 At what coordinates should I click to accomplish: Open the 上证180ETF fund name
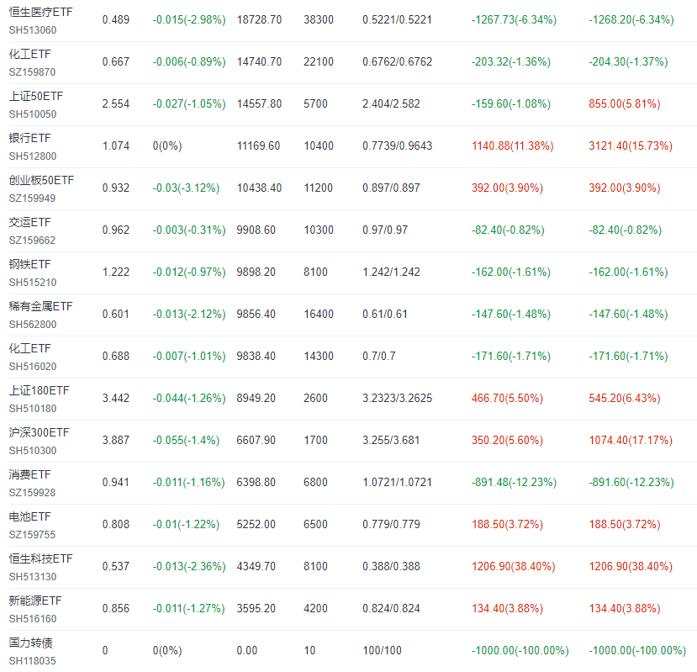[x=40, y=390]
